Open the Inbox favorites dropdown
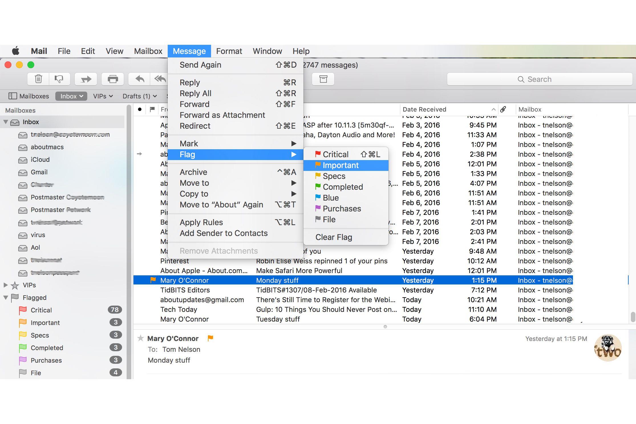 tap(71, 96)
